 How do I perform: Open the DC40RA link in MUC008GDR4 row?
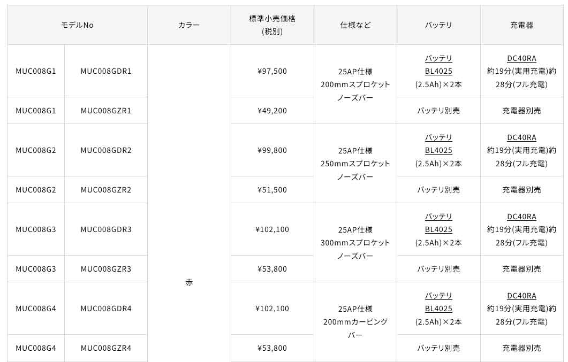[521, 296]
